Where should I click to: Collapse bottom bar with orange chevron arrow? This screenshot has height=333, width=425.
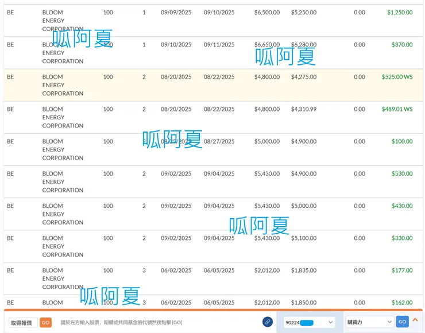pyautogui.click(x=415, y=320)
